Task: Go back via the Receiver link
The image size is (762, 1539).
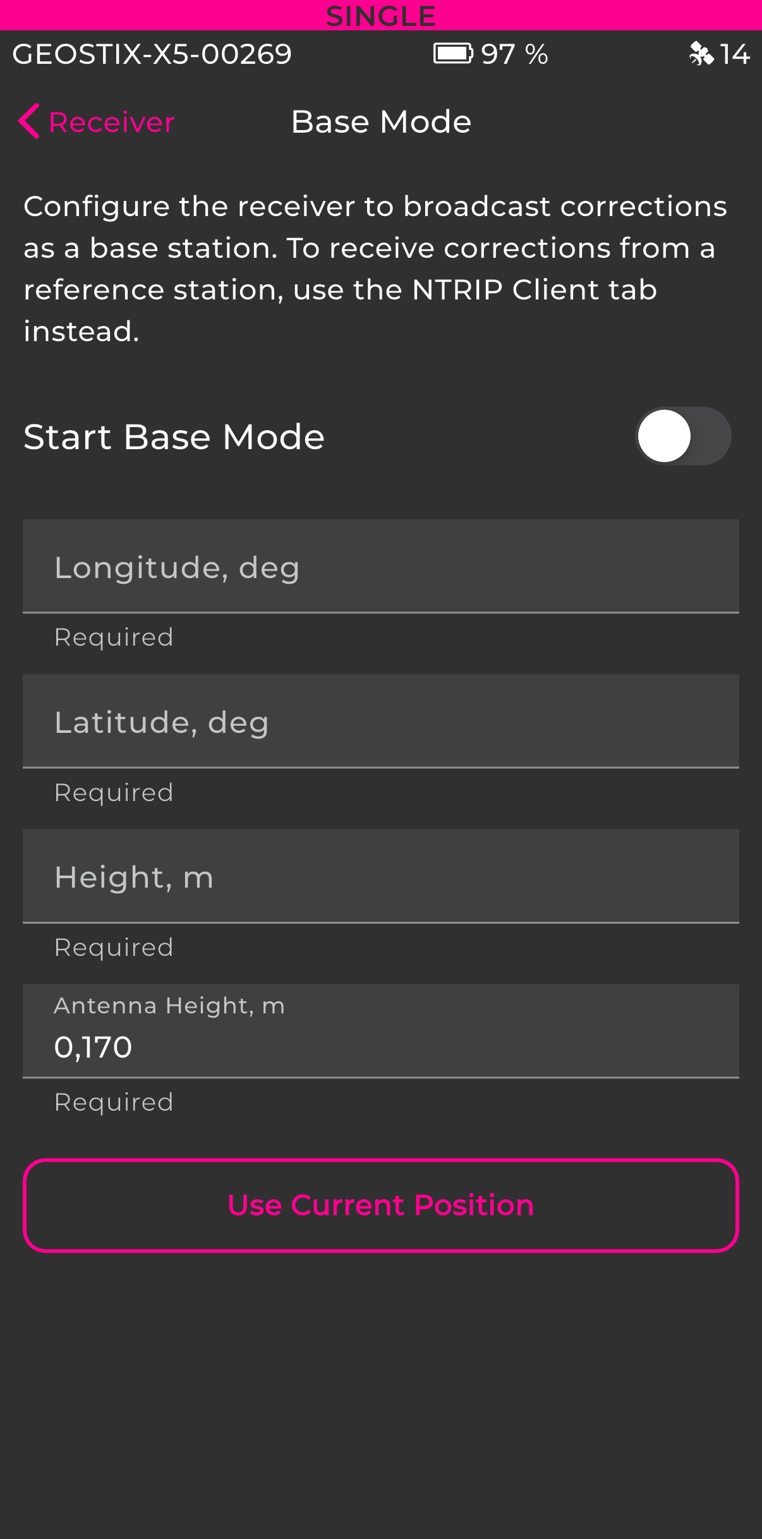Action: [x=111, y=122]
